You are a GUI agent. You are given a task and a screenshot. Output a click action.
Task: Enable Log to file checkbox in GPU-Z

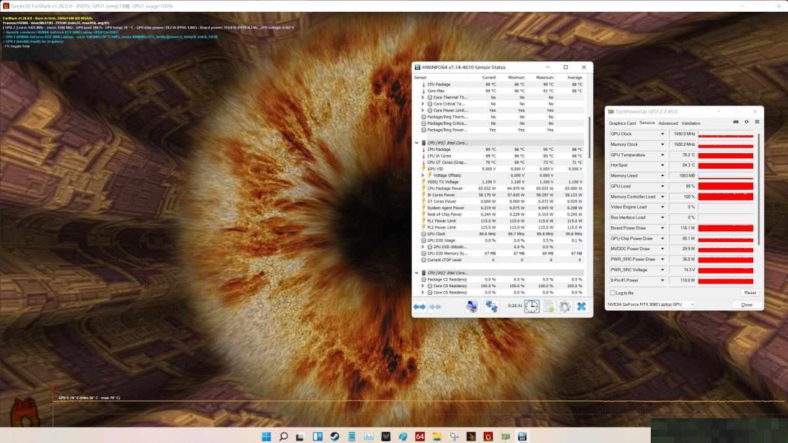612,293
